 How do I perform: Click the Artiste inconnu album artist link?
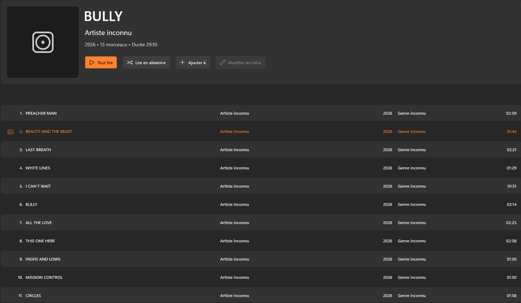click(108, 33)
